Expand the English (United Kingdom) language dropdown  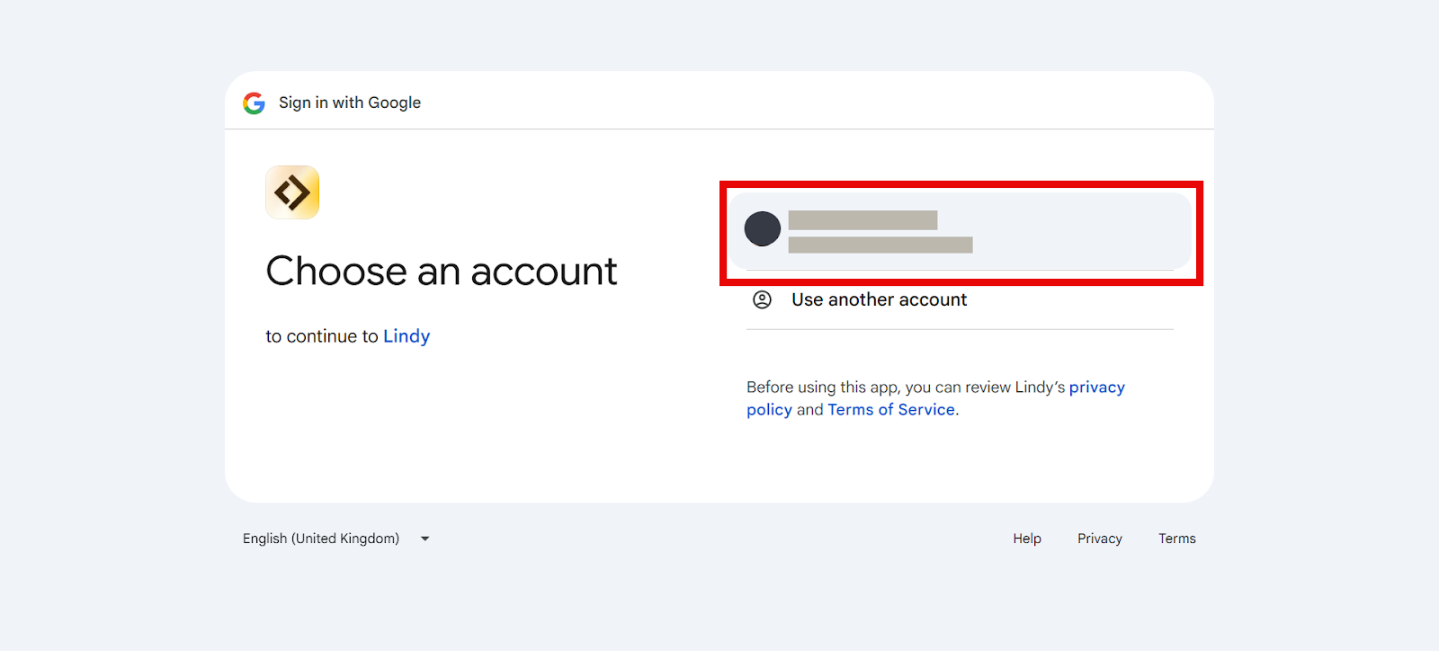click(336, 539)
